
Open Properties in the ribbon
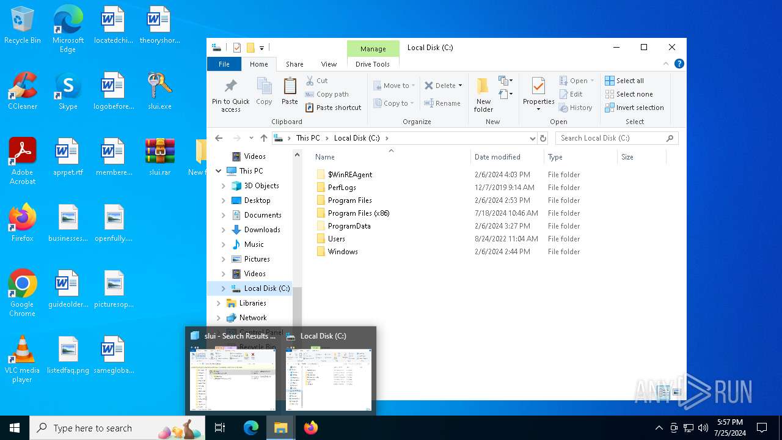coord(538,95)
